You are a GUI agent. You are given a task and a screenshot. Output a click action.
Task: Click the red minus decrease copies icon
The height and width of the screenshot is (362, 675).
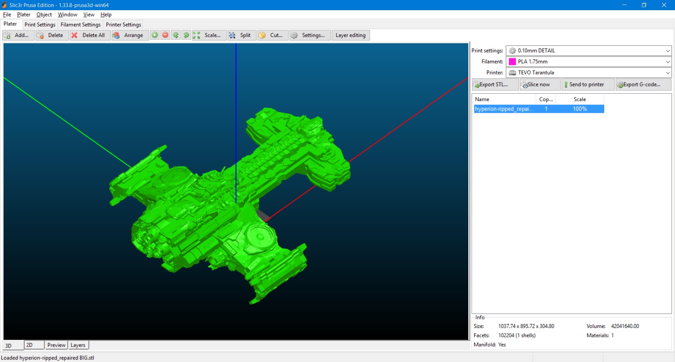point(165,35)
